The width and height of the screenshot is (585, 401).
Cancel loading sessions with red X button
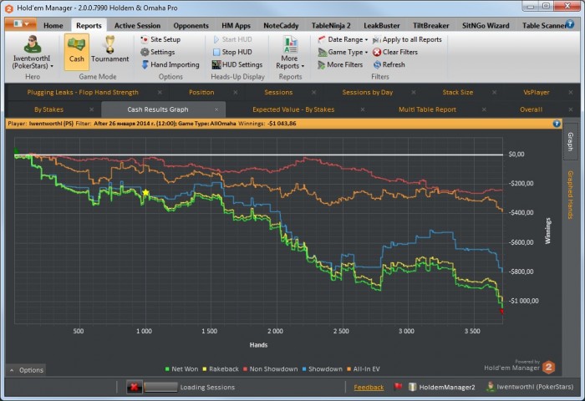(134, 387)
